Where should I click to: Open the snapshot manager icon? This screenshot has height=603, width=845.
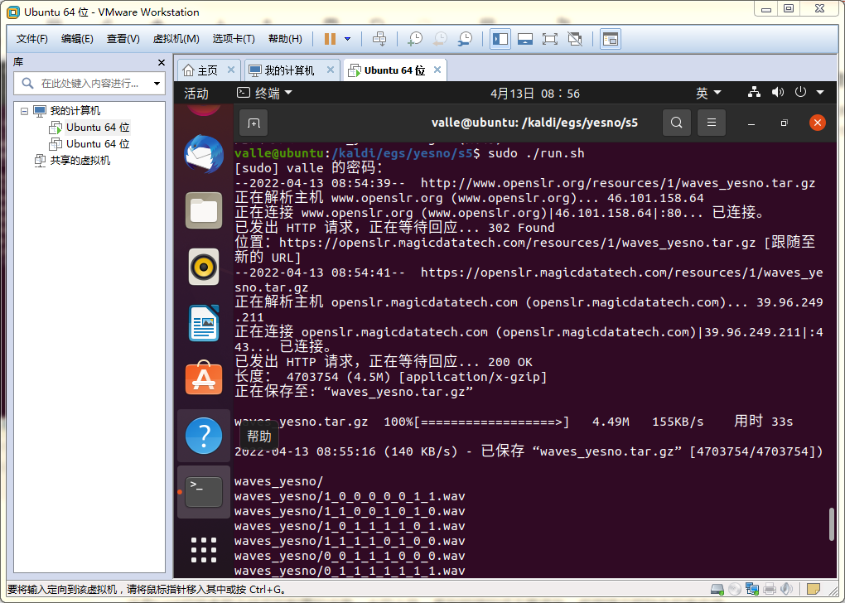pyautogui.click(x=465, y=39)
